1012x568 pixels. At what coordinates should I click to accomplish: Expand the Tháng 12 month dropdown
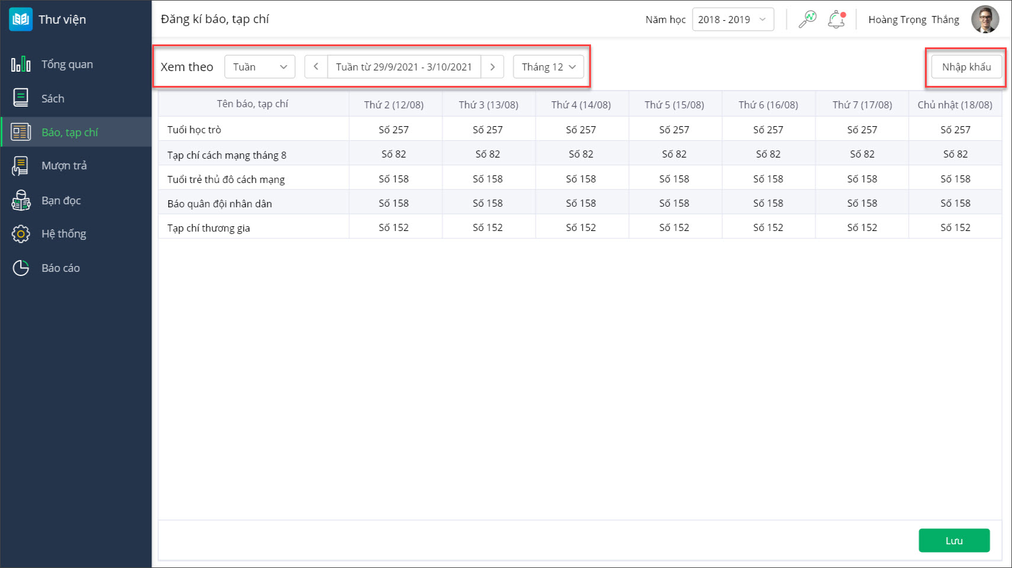point(548,67)
